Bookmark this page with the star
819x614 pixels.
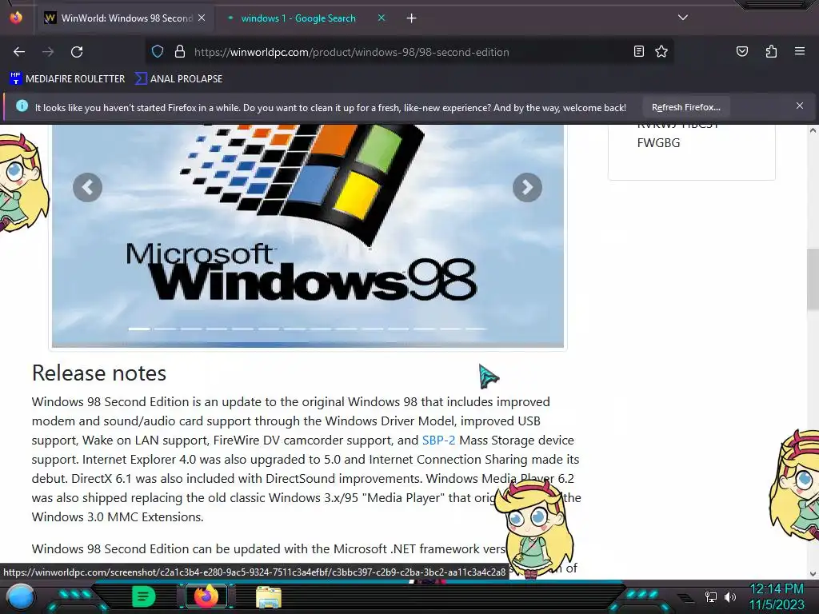point(661,51)
